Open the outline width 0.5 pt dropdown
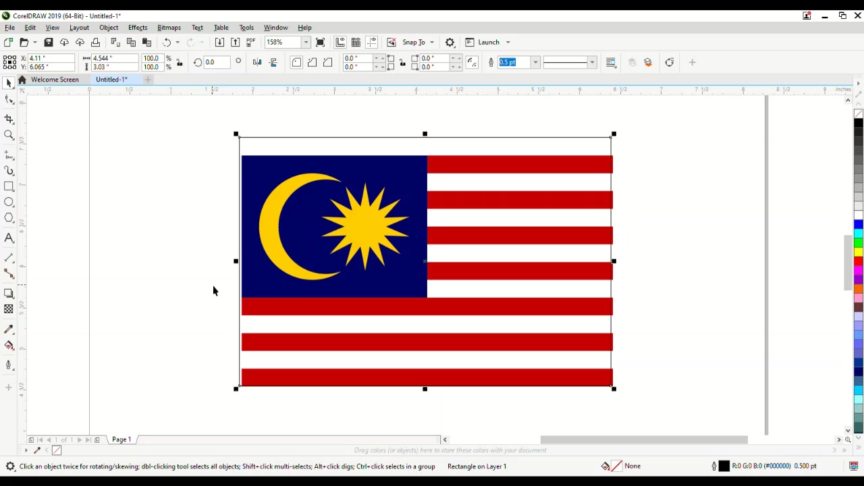Screen dimensions: 864x486 click(x=535, y=63)
